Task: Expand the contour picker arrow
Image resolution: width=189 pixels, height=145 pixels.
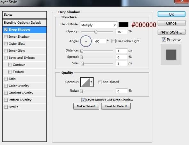Action: tap(92, 82)
